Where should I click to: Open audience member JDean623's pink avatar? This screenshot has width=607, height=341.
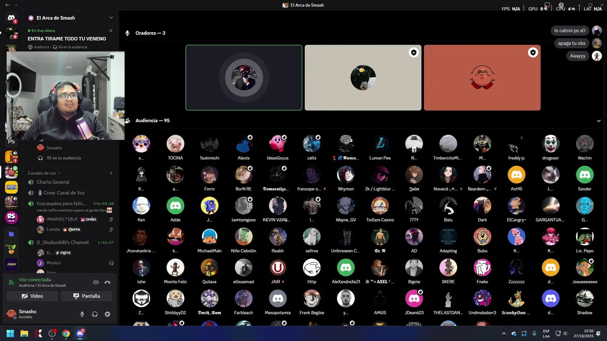coord(414,298)
